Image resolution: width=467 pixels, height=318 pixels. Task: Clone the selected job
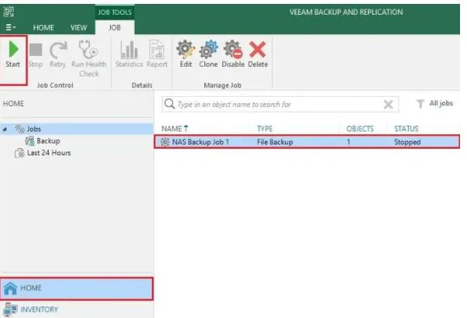tap(208, 55)
